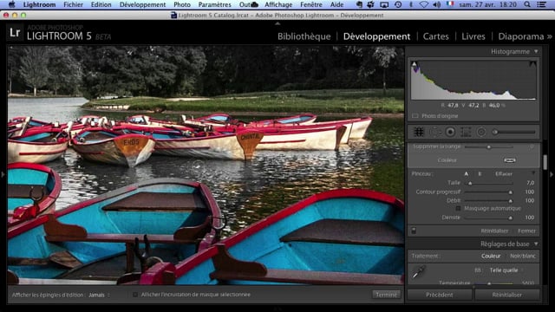The image size is (555, 312).
Task: Select the Crop Overlay tool
Action: click(419, 132)
